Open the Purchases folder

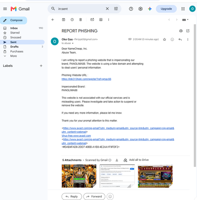[x=22, y=52]
